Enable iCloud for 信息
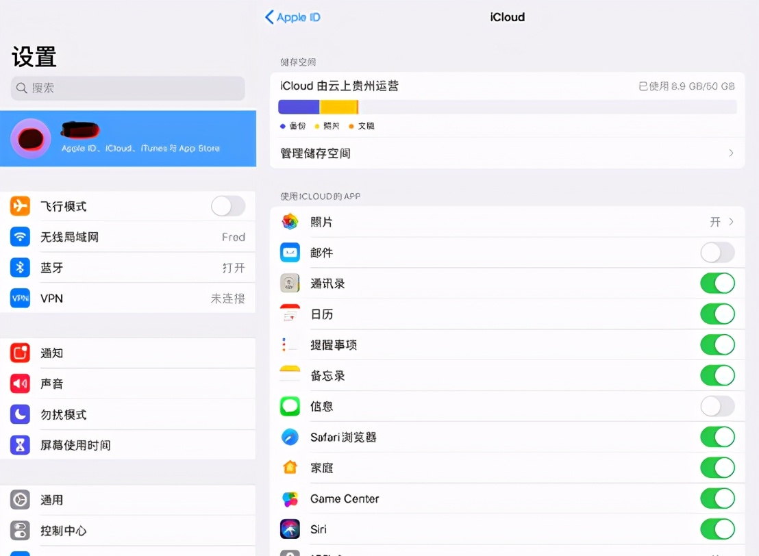Screen dimensions: 759x556 coord(717,406)
